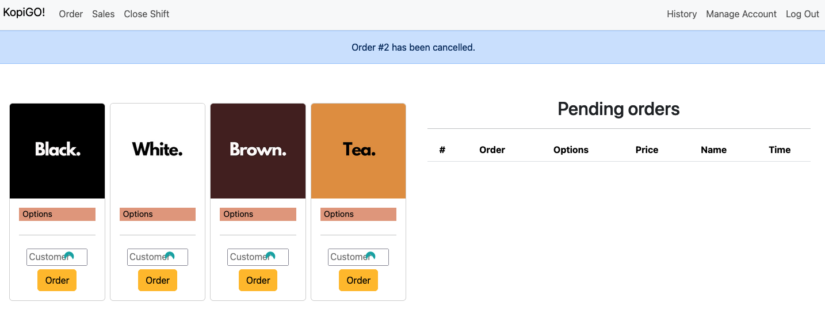The width and height of the screenshot is (825, 313).
Task: Expand Options under the Brown card
Action: (x=258, y=214)
